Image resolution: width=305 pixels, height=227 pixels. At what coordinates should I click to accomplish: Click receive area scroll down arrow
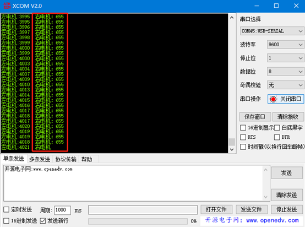point(232,149)
